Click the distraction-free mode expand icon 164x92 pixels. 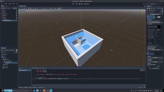pyautogui.click(x=145, y=6)
